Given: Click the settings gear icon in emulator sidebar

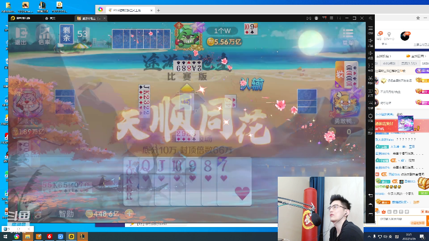Looking at the screenshot, I should click(x=371, y=117).
